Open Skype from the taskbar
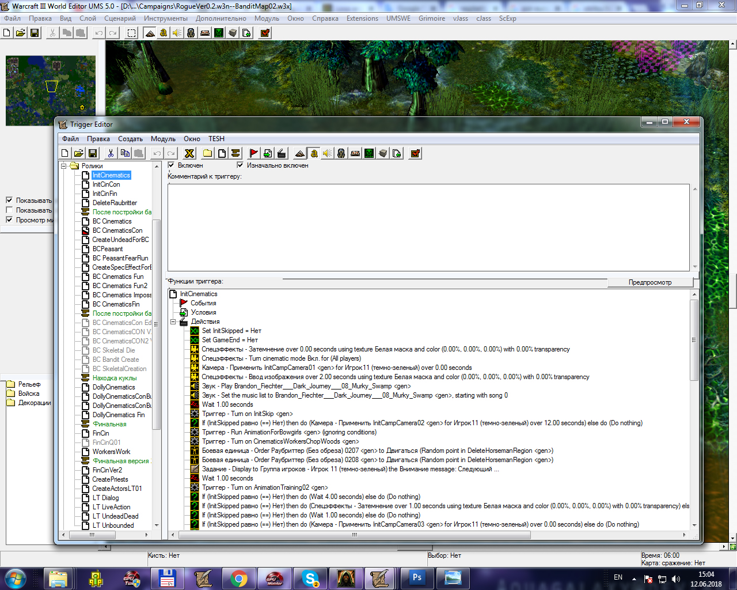 tap(310, 578)
